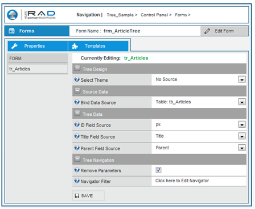Switch to the Properties tab
255x209 pixels.
pyautogui.click(x=38, y=46)
